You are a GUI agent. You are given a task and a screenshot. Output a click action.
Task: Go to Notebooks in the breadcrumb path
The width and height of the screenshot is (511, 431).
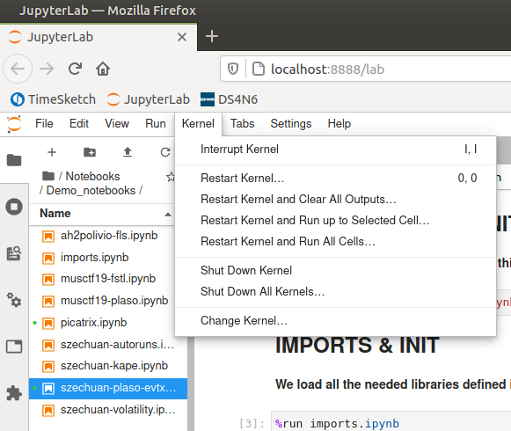[93, 177]
